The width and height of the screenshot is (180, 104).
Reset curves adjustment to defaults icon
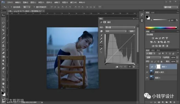(125, 67)
